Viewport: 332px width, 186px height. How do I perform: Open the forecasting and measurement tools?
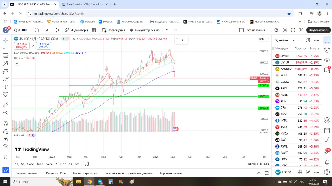pyautogui.click(x=5, y=71)
